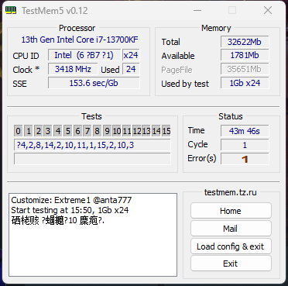Select test number 3 box
This screenshot has height=286, width=288.
click(48, 131)
